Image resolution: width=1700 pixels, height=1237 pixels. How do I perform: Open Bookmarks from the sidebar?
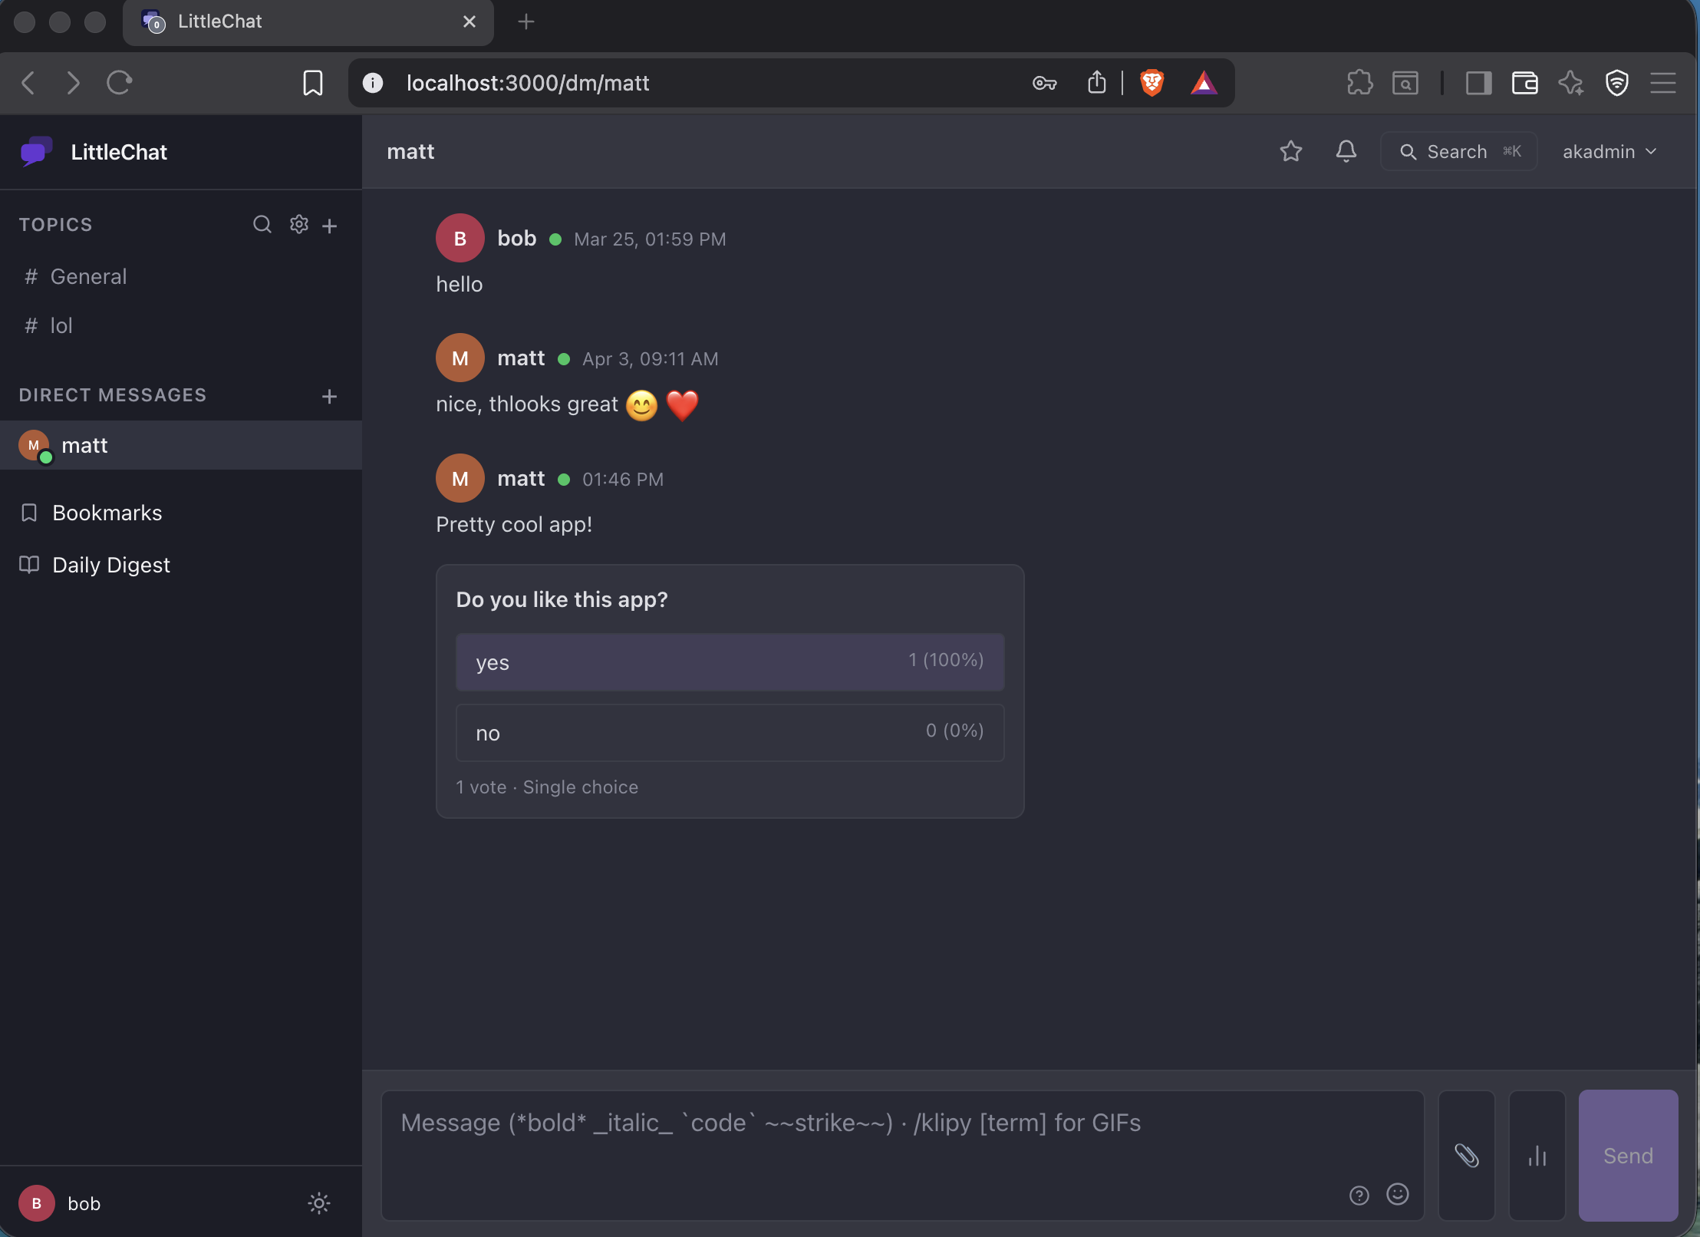pos(106,513)
